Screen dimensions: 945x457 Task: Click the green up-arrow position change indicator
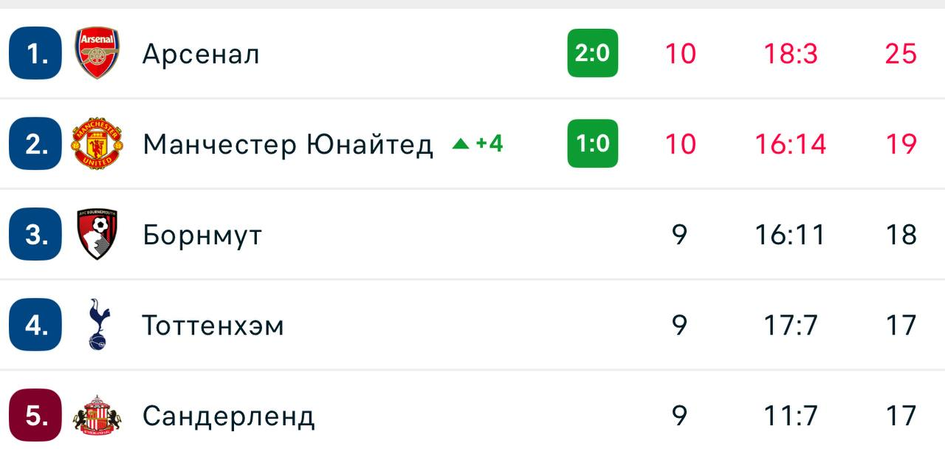461,143
